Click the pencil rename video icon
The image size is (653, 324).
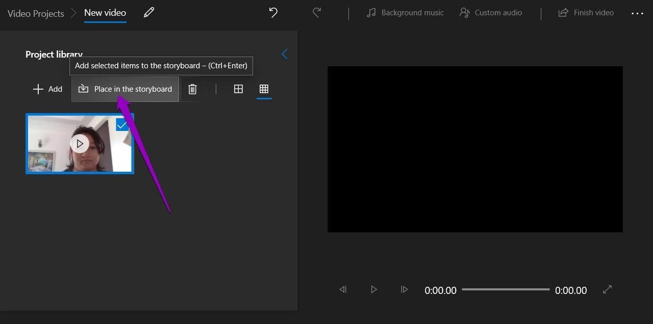(x=149, y=13)
